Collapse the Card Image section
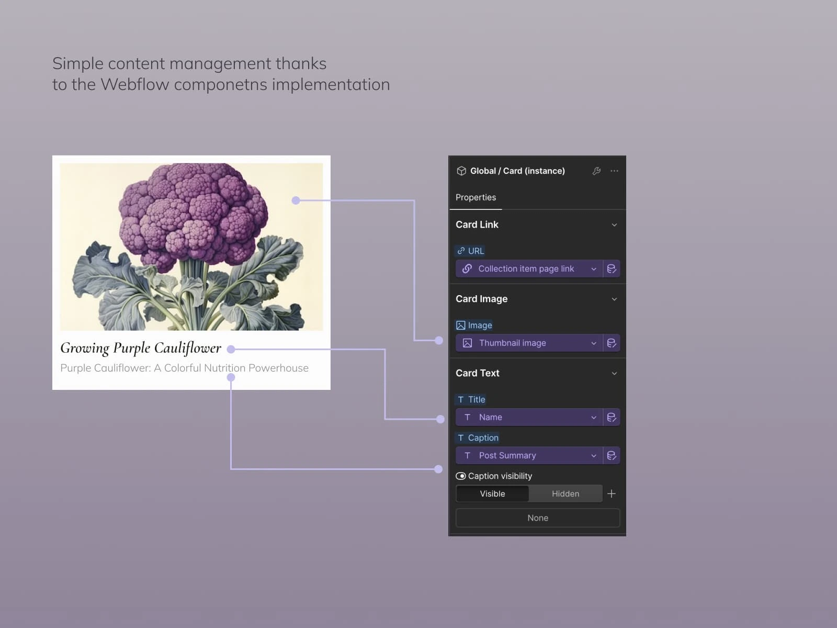 click(615, 299)
